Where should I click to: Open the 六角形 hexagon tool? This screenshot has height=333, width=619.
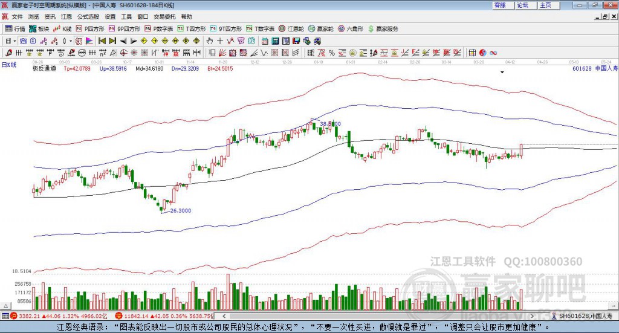click(x=351, y=29)
